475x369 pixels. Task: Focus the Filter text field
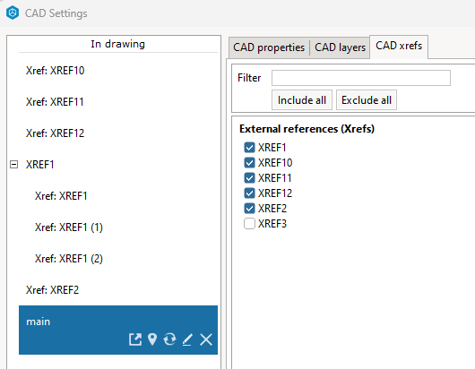[x=361, y=78]
